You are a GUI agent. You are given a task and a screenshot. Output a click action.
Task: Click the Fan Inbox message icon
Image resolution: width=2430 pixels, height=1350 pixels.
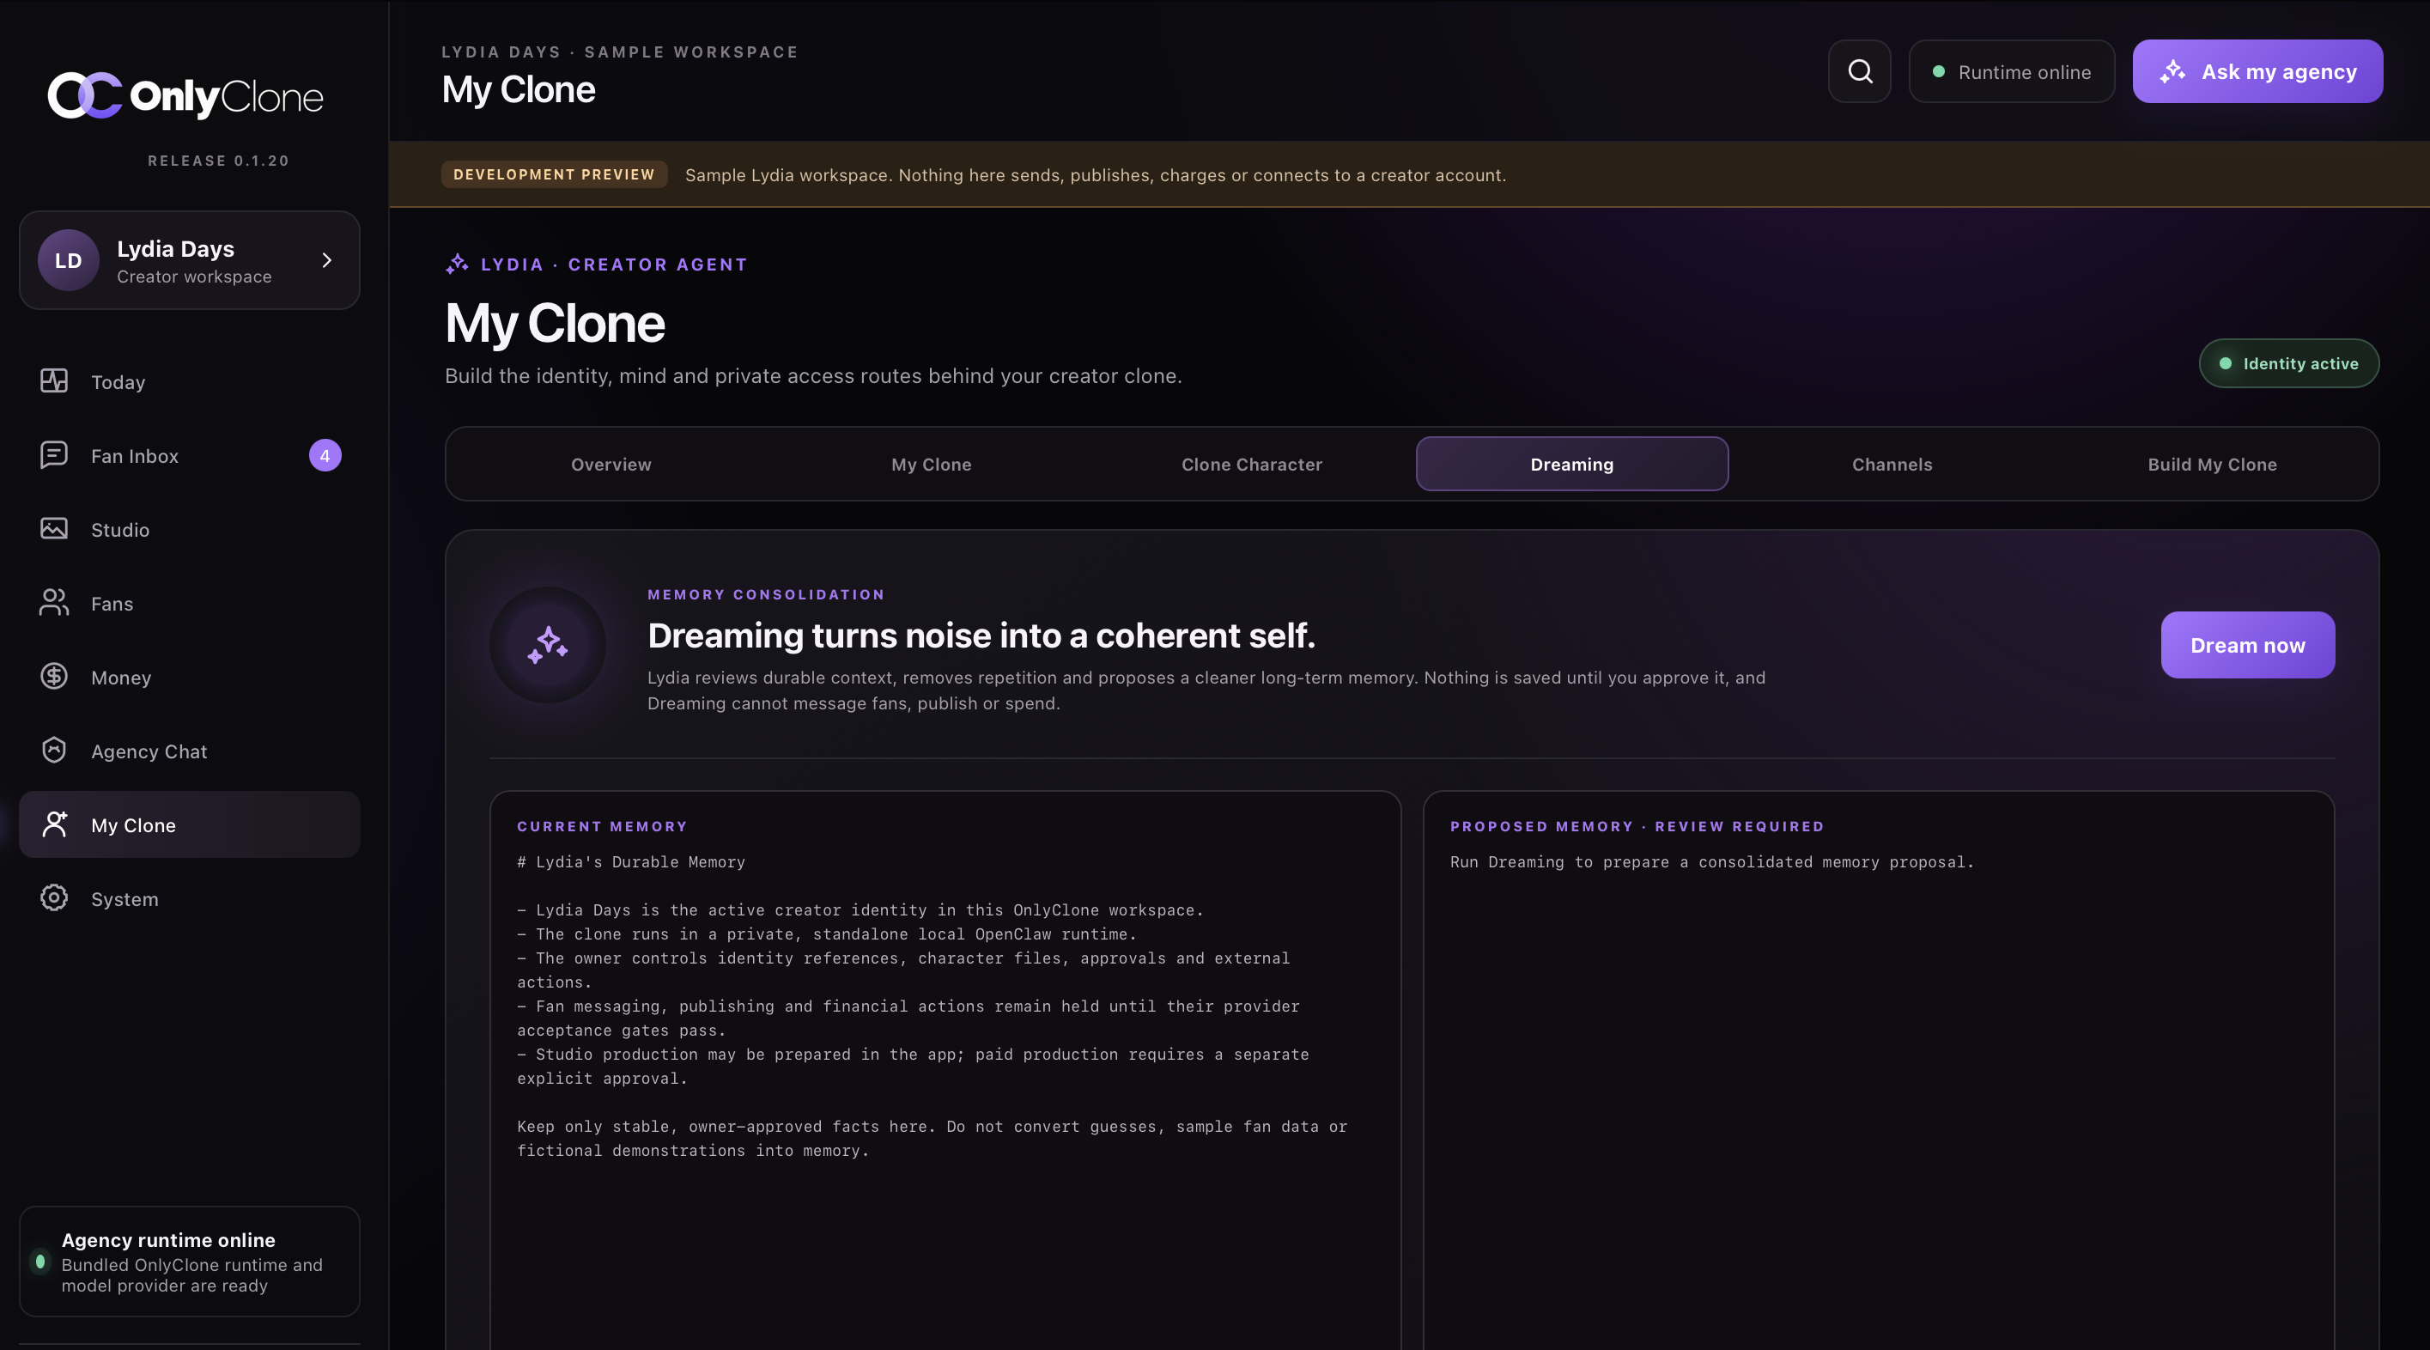[54, 454]
